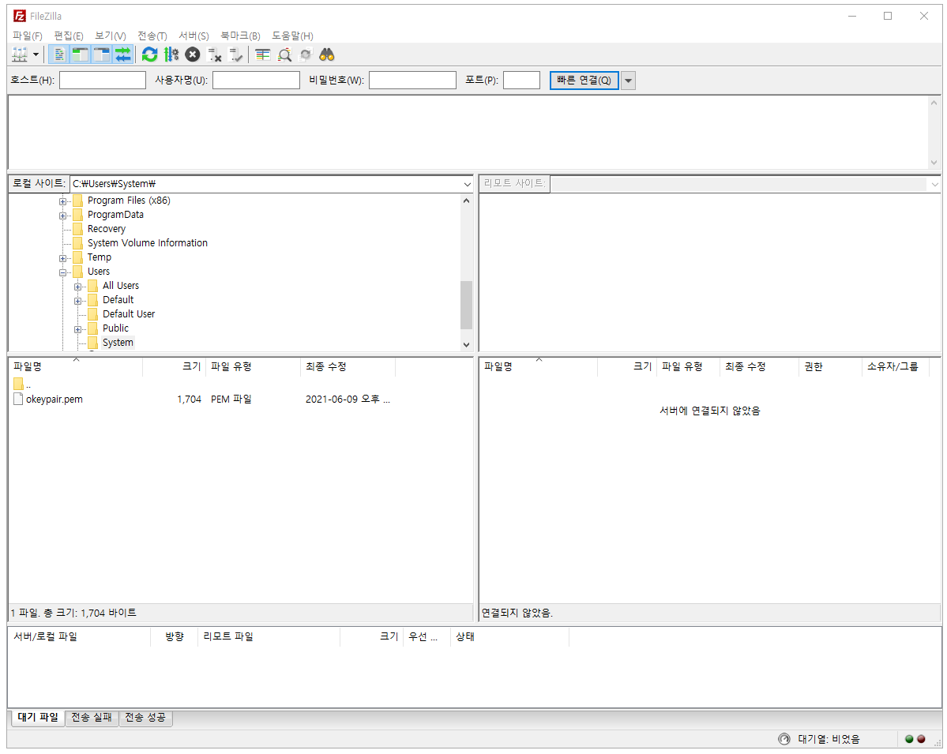
Task: Expand the Default folder
Action: point(78,301)
